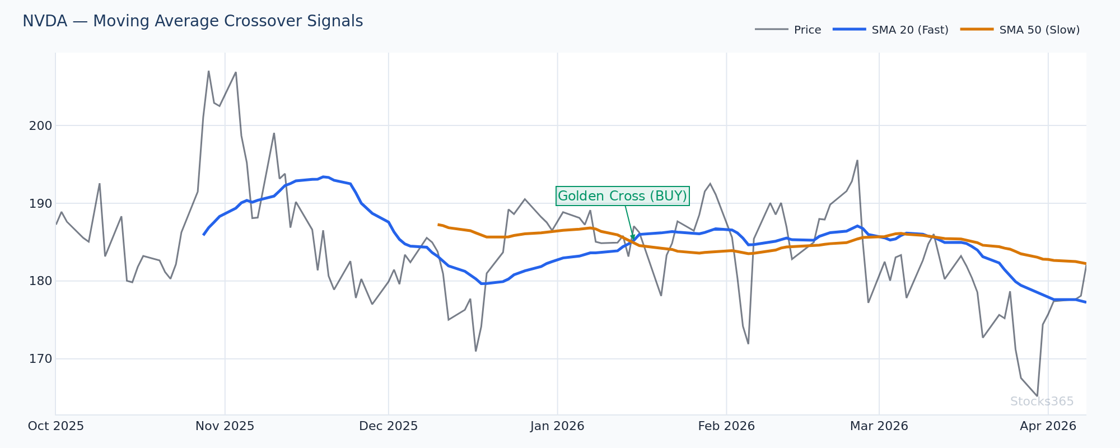Toggle the Price series in legend
Image resolution: width=1120 pixels, height=448 pixels.
click(807, 30)
